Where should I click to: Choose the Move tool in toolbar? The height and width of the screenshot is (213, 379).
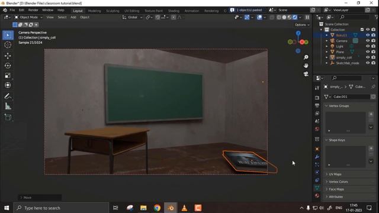[8, 56]
